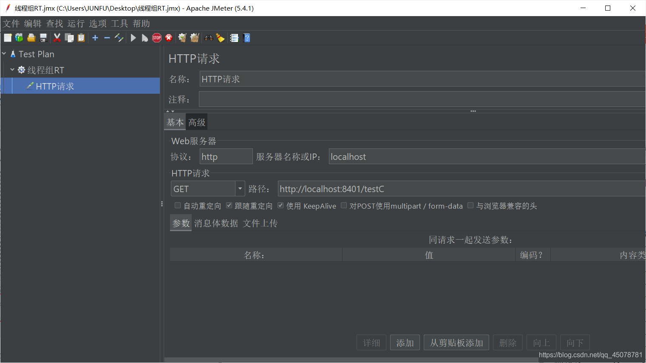Screen dimensions: 646x363
Task: Click the 从剪贴板添加 button
Action: pos(456,343)
